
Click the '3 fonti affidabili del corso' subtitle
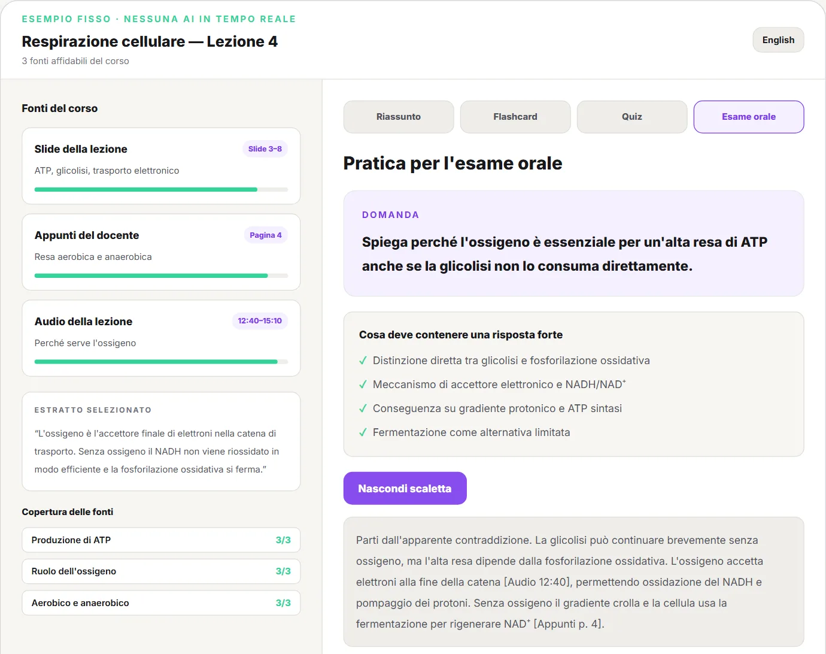[75, 61]
